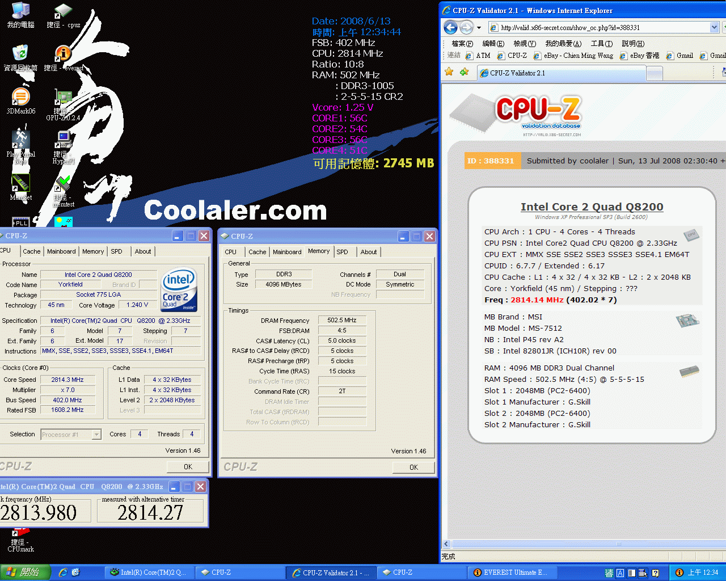Open the eBay 香港 favorites link
The image size is (726, 581).
[639, 56]
